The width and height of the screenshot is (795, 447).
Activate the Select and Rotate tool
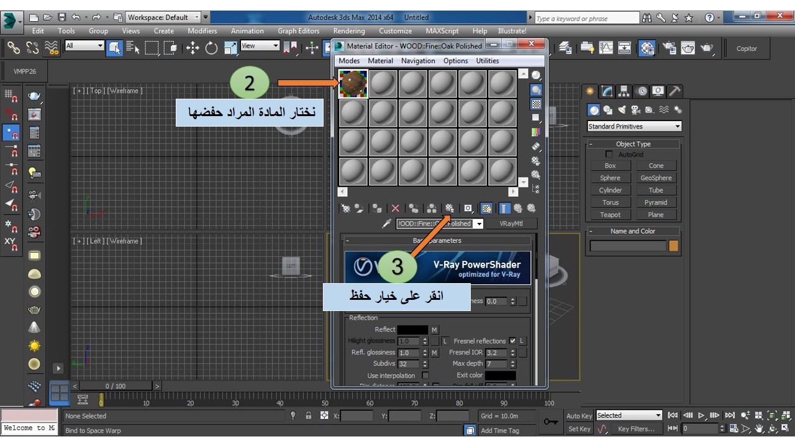point(211,48)
